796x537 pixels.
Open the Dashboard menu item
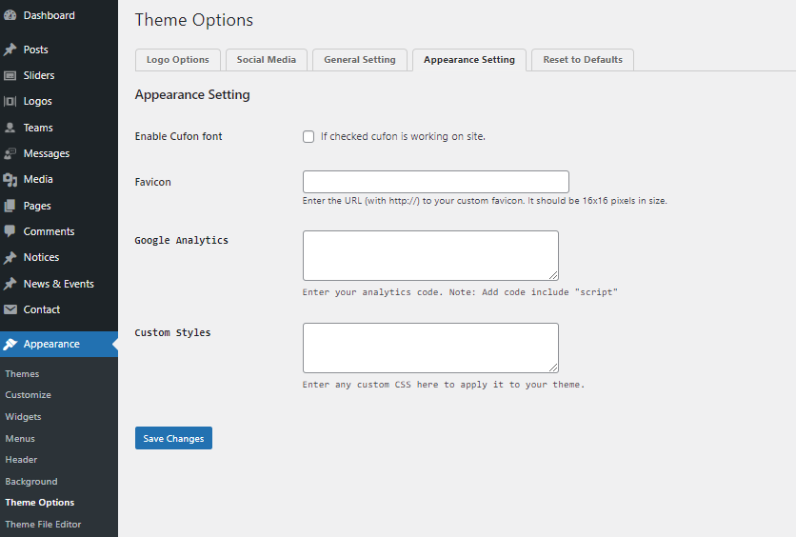50,15
